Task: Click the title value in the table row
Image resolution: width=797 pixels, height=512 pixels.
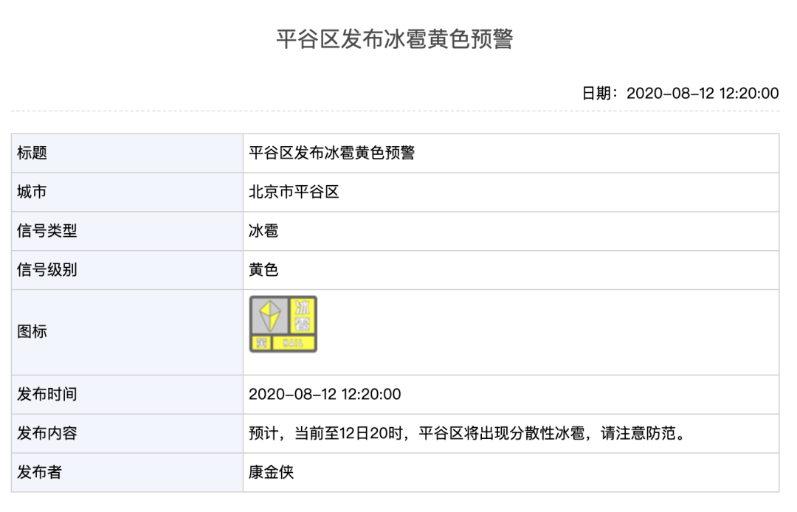Action: click(331, 153)
